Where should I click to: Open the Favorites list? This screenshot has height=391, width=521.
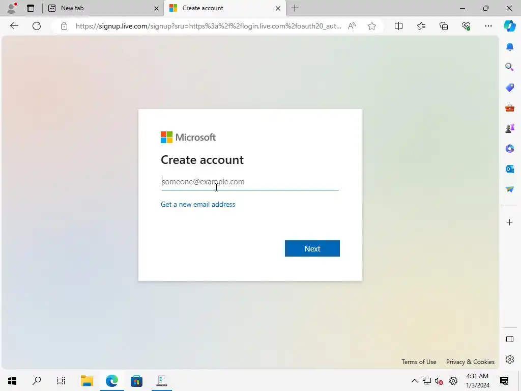pos(421,26)
